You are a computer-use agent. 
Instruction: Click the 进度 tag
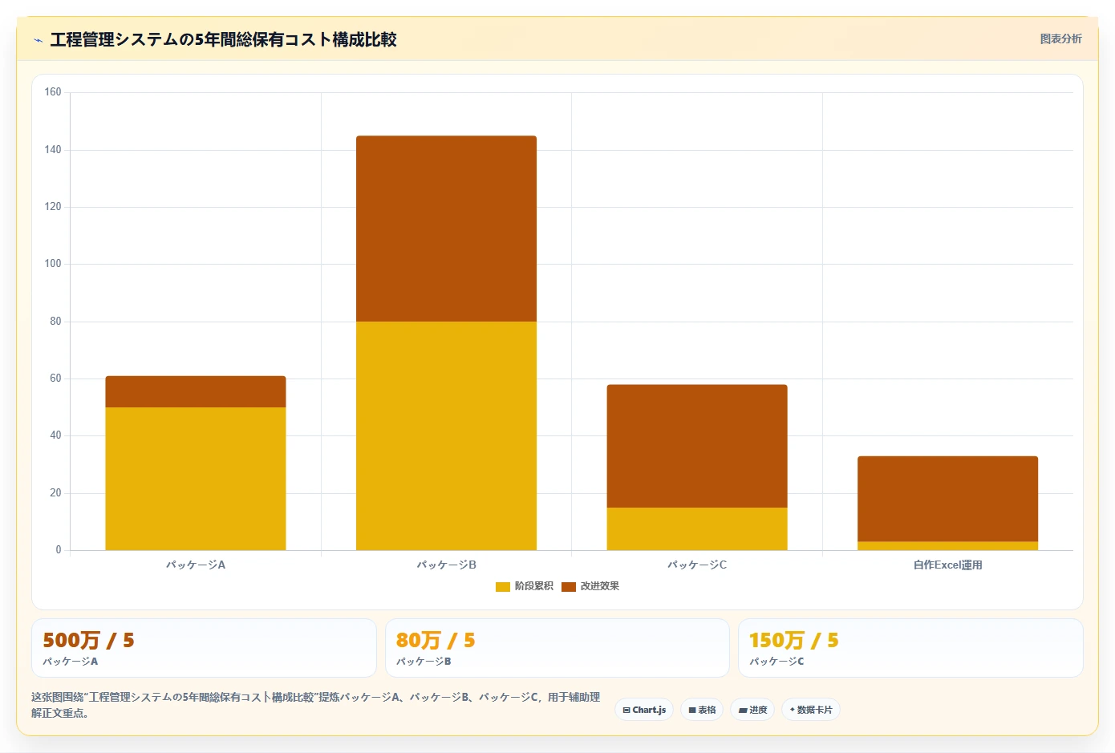[752, 710]
